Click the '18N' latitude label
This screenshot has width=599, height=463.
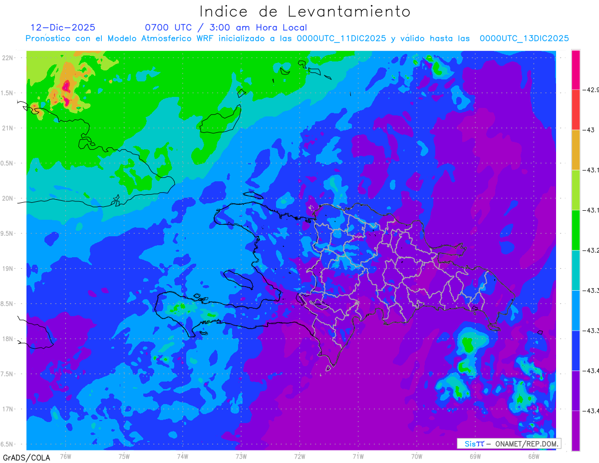(x=7, y=339)
